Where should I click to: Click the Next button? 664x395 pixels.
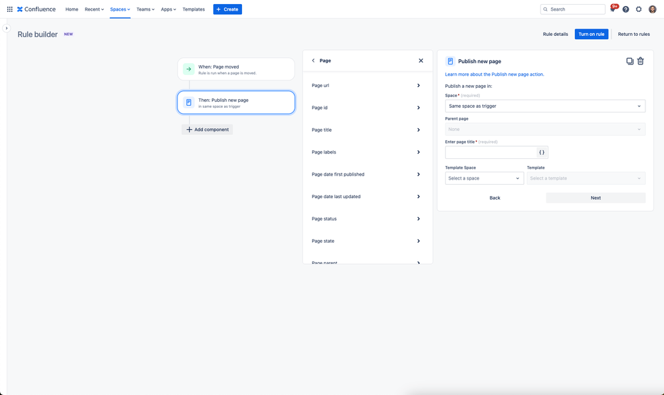pos(596,198)
